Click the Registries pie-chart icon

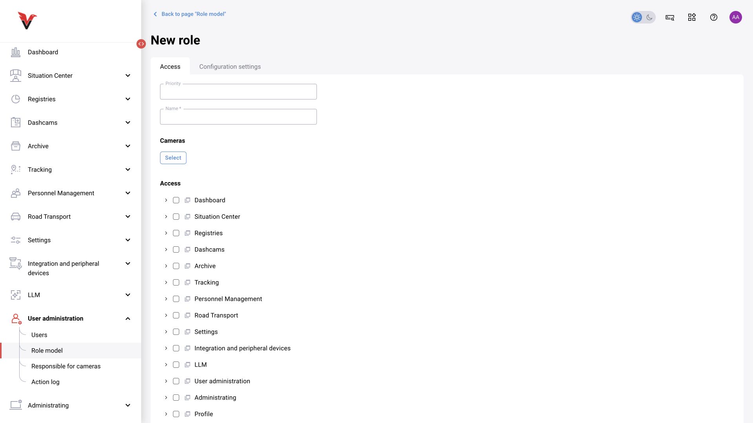coord(16,99)
